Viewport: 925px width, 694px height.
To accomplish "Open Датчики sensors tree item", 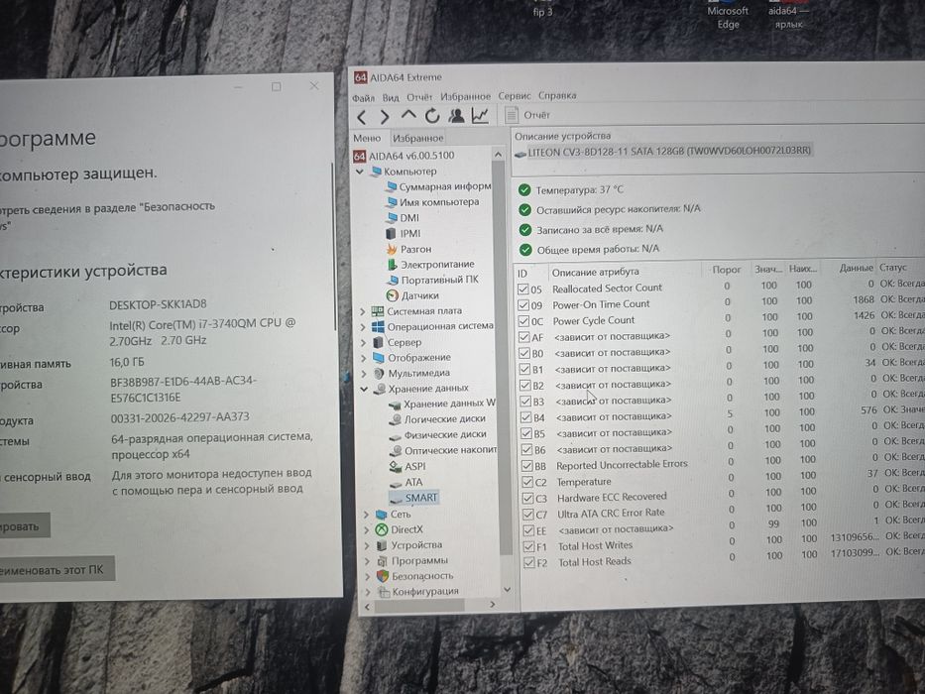I will pos(413,295).
